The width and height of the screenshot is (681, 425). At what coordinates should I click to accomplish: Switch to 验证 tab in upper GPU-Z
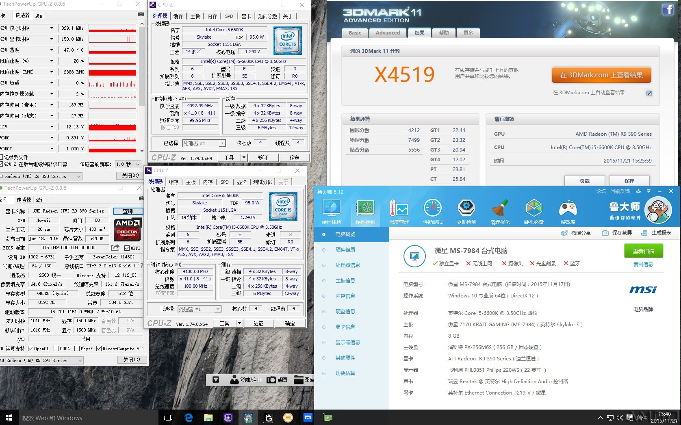(40, 16)
